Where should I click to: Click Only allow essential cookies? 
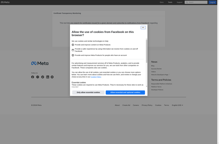pos(88,92)
